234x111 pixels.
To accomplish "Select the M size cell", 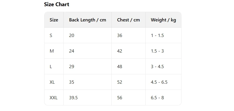I will 54,51.
